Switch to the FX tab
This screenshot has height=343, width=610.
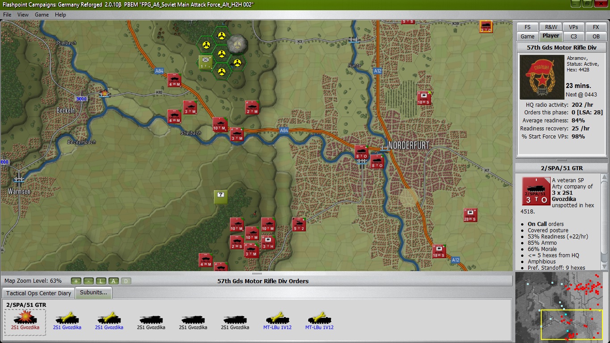click(596, 27)
